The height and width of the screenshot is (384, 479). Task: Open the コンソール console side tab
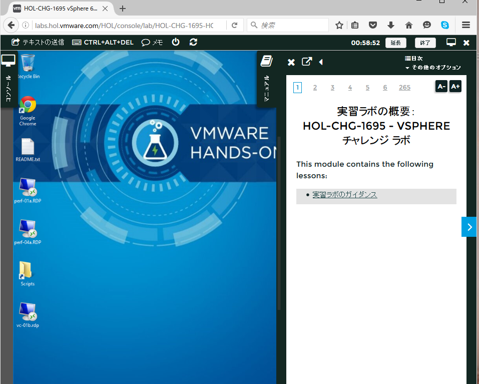pyautogui.click(x=9, y=79)
